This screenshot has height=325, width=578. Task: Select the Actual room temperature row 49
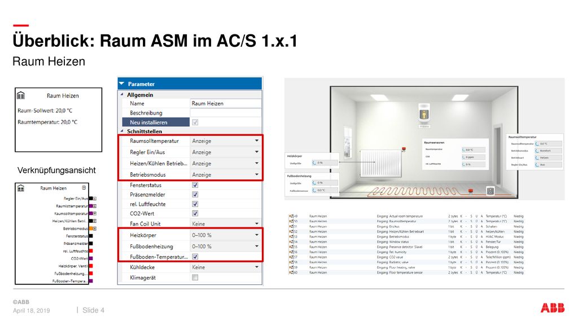(x=406, y=216)
